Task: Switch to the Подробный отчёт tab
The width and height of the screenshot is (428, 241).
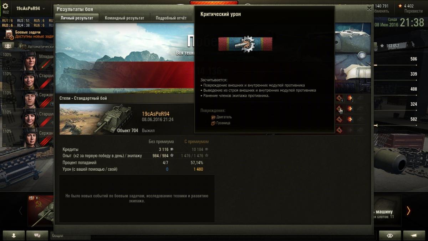Action: (x=171, y=18)
